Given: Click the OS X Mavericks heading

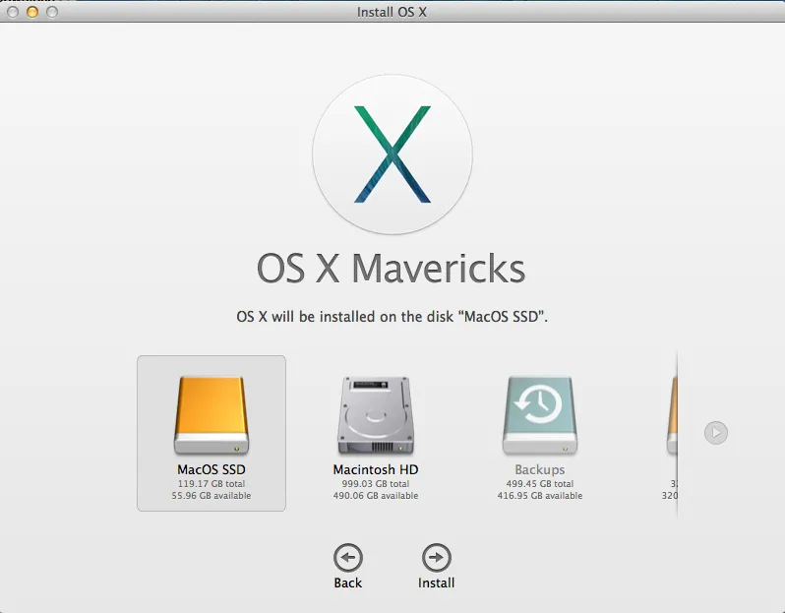Looking at the screenshot, I should [391, 269].
